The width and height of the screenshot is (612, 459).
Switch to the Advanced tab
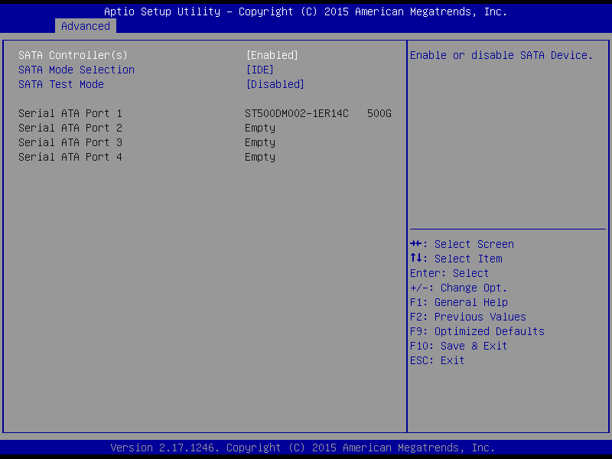coord(86,26)
